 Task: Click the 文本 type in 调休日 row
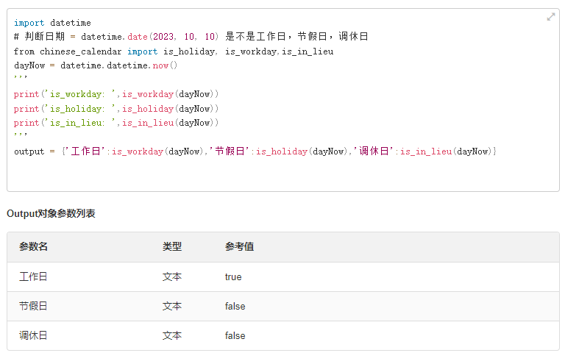coord(172,335)
